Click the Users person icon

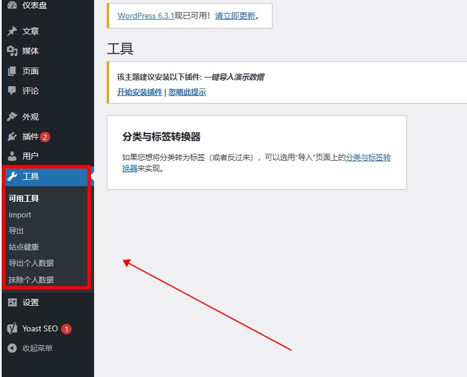12,156
